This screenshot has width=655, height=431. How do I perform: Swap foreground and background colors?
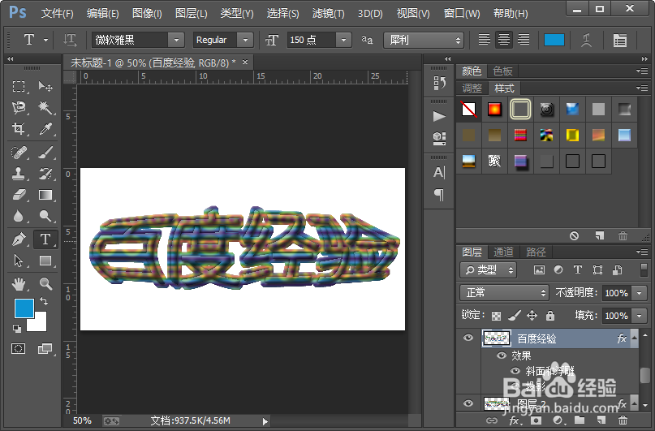(x=44, y=300)
